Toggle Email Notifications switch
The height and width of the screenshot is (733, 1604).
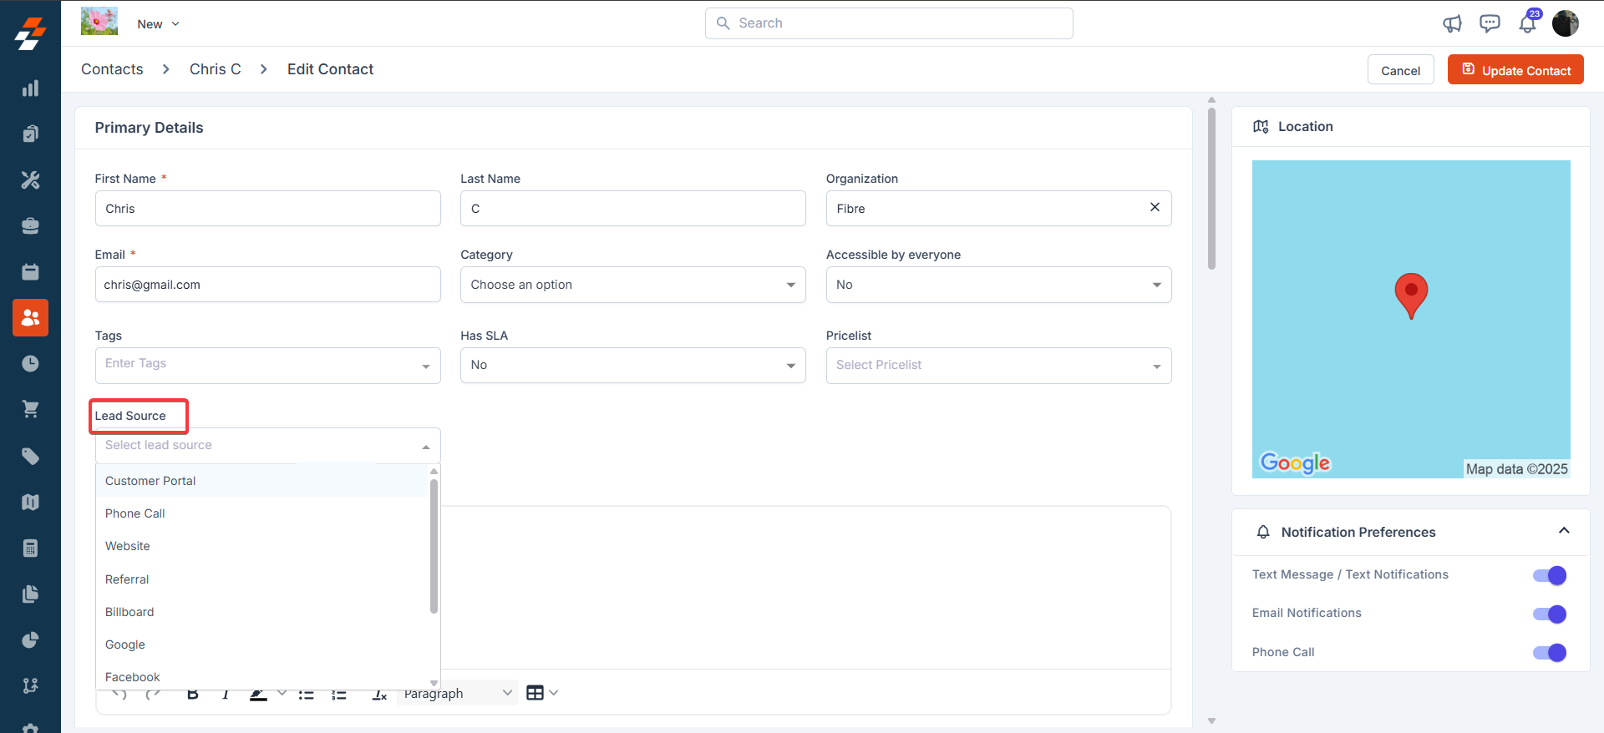[x=1550, y=614]
